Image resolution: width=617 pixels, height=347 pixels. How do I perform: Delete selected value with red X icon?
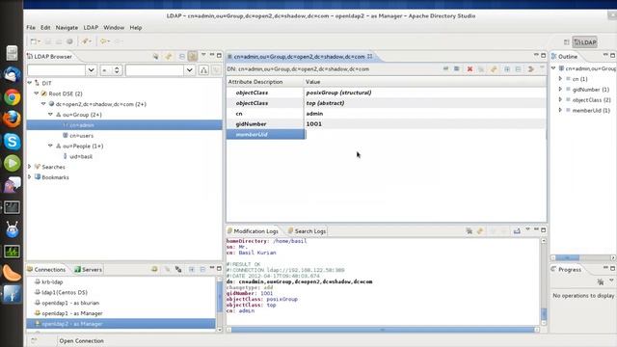[x=469, y=69]
